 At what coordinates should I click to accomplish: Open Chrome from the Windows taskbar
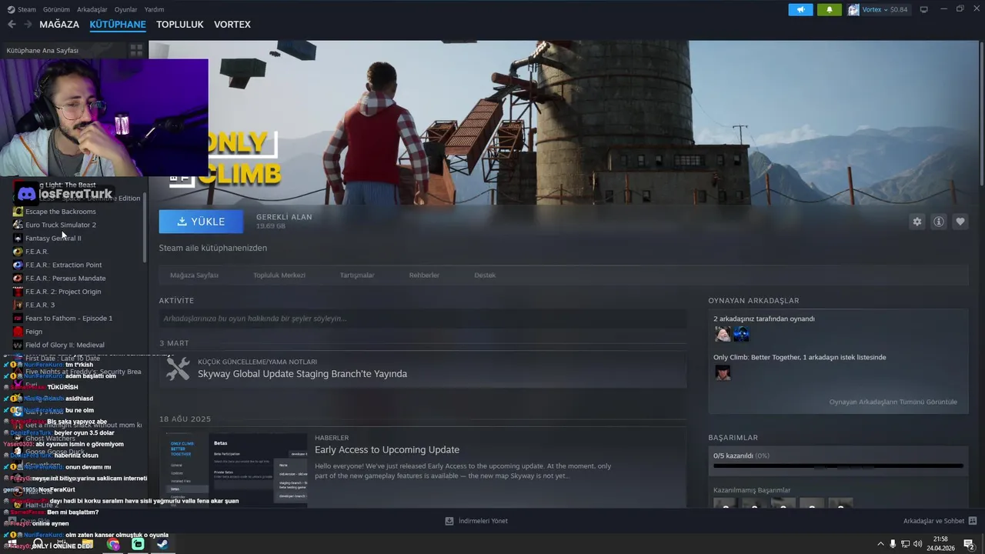[113, 544]
